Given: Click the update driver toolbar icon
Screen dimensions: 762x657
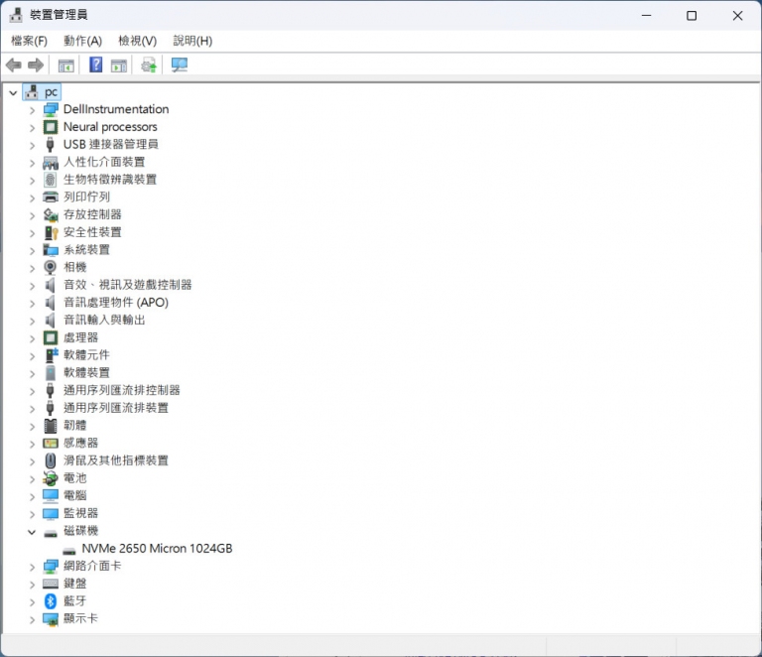Looking at the screenshot, I should 149,66.
